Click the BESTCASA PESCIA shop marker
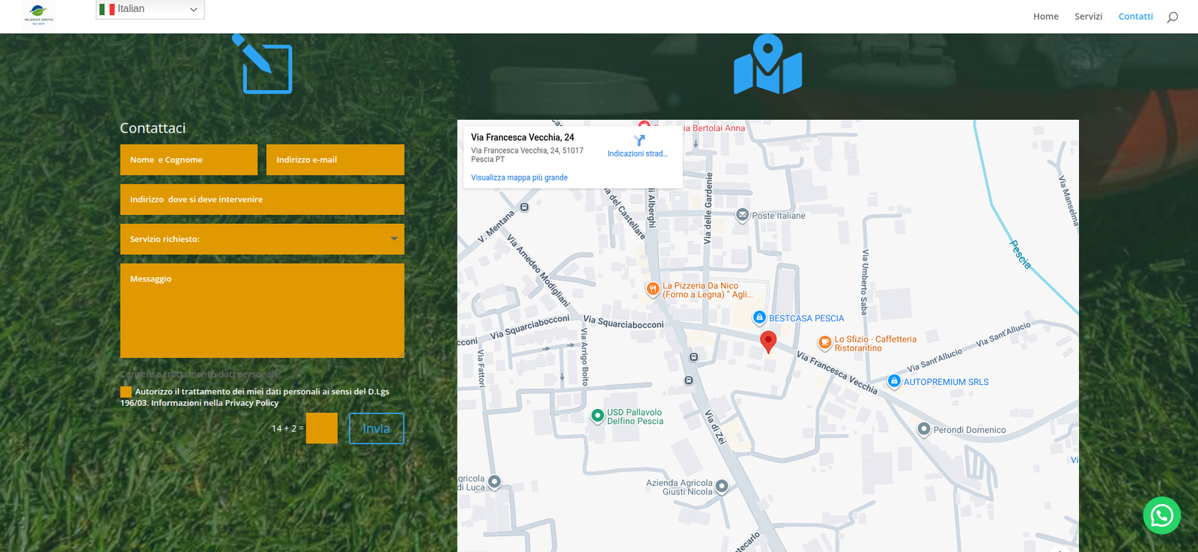 759,318
